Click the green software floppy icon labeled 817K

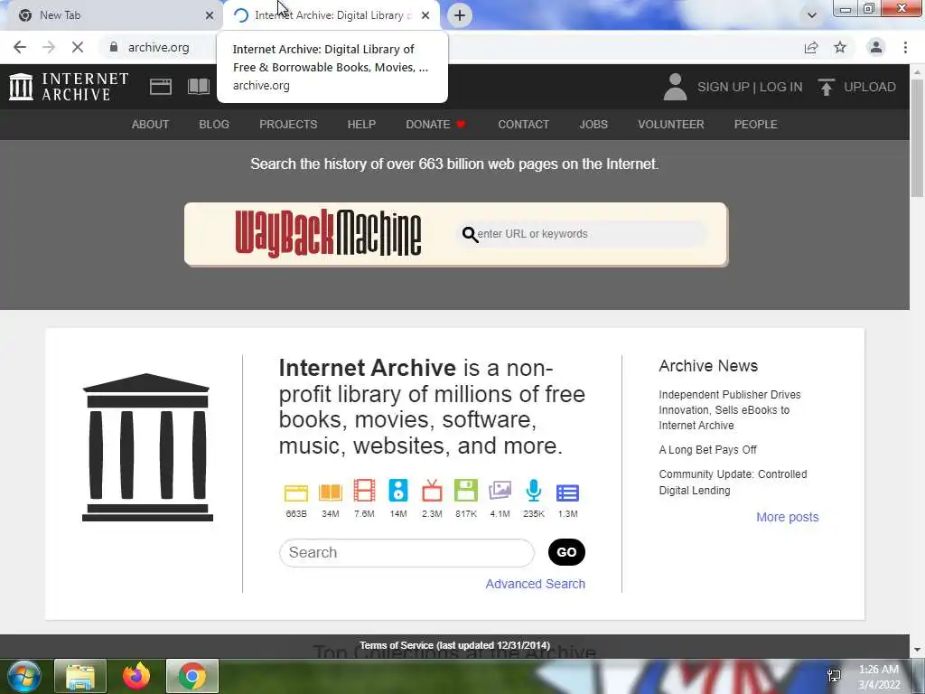pos(466,491)
